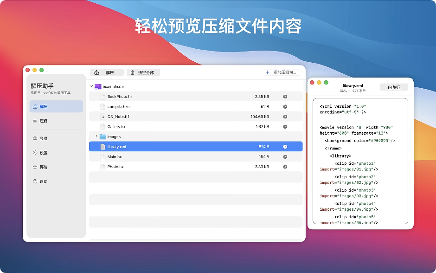
Task: Collapse the example.rar archive tree
Action: point(91,86)
